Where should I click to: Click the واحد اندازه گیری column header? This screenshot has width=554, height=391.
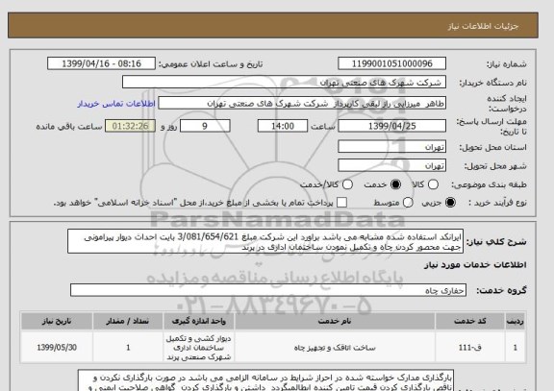coord(198,321)
